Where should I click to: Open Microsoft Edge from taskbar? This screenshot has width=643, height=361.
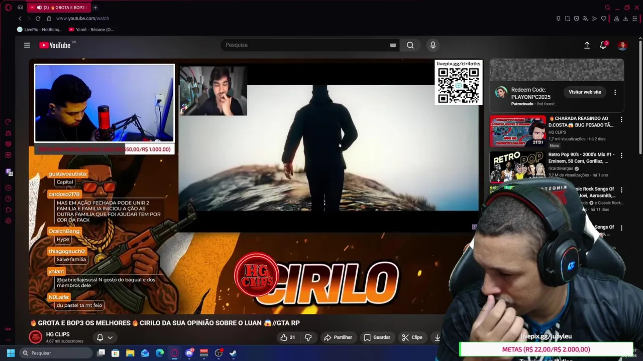(160, 353)
